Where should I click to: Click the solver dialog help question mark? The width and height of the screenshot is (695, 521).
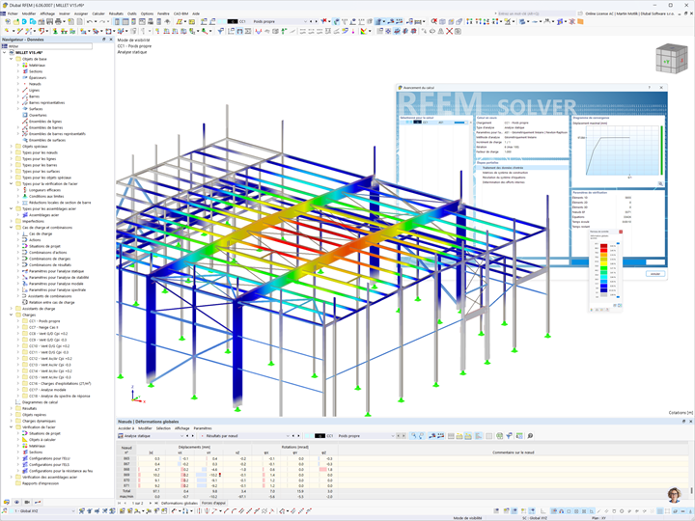point(650,88)
